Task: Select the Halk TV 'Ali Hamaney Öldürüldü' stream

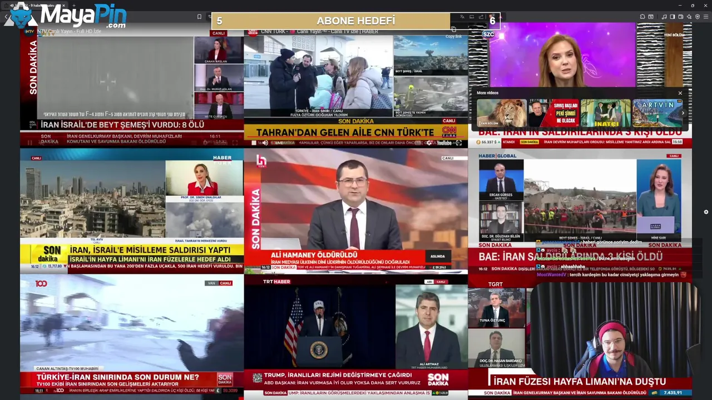Action: click(x=356, y=211)
